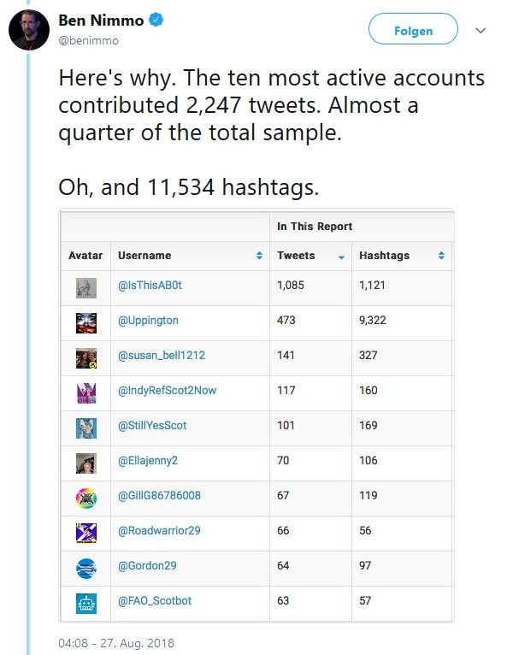Click Ben Nimmo's profile avatar
This screenshot has width=507, height=655.
click(x=29, y=30)
